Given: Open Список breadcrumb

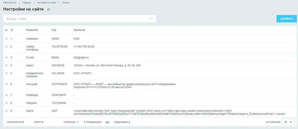Looking at the screenshot, I should click(66, 3).
